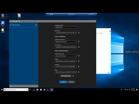This screenshot has width=139, height=104.
Task: Click the Clear Saved Account button
Action: 66,76
